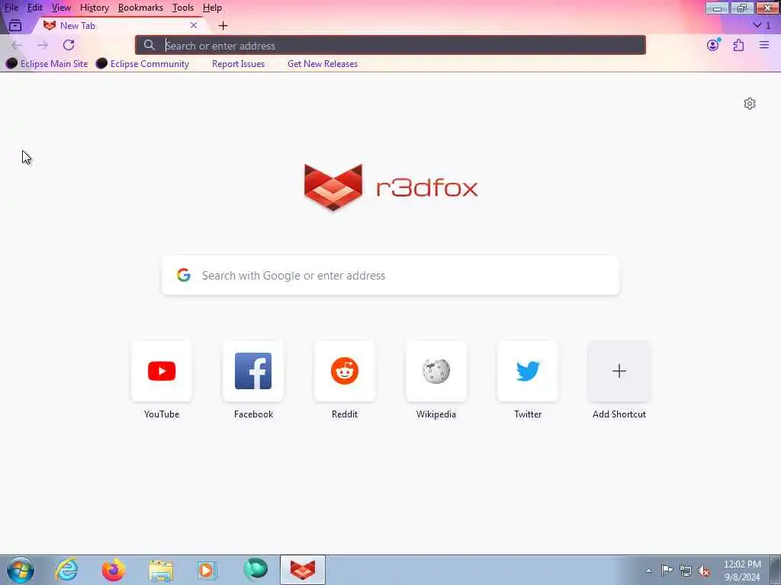
Task: Open the File menu
Action: coord(11,8)
